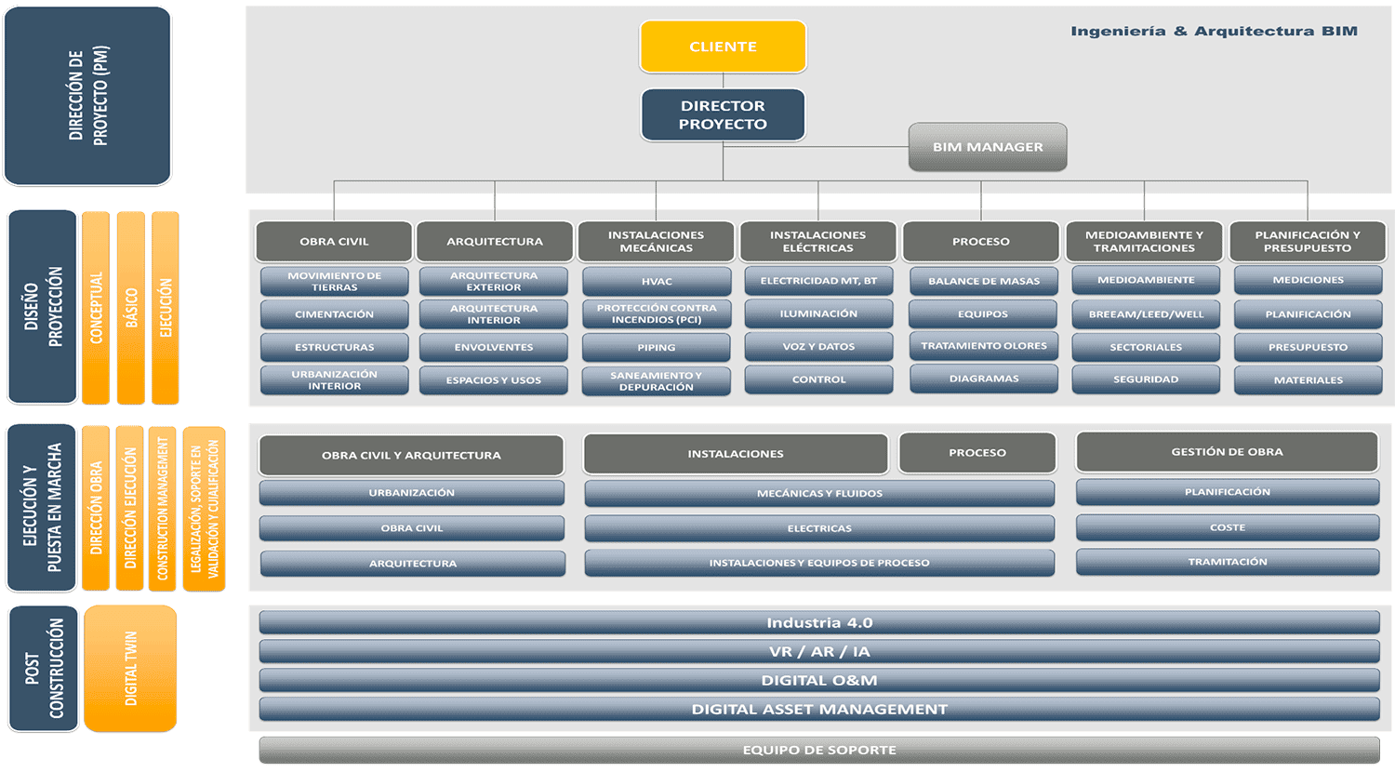Click the DISEÑO PROYECCIÓN side label
This screenshot has width=1395, height=772.
pyautogui.click(x=43, y=307)
